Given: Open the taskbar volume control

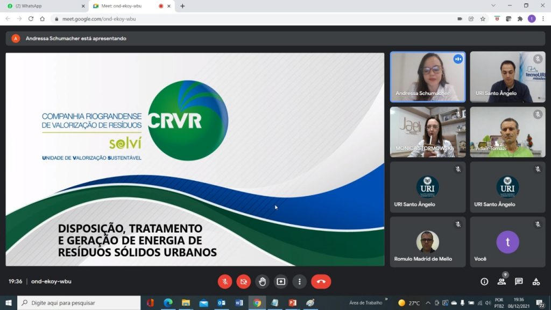Looking at the screenshot, I should (x=488, y=302).
